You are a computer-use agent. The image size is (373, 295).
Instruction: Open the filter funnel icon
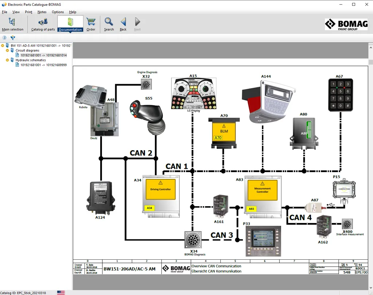tap(13, 37)
